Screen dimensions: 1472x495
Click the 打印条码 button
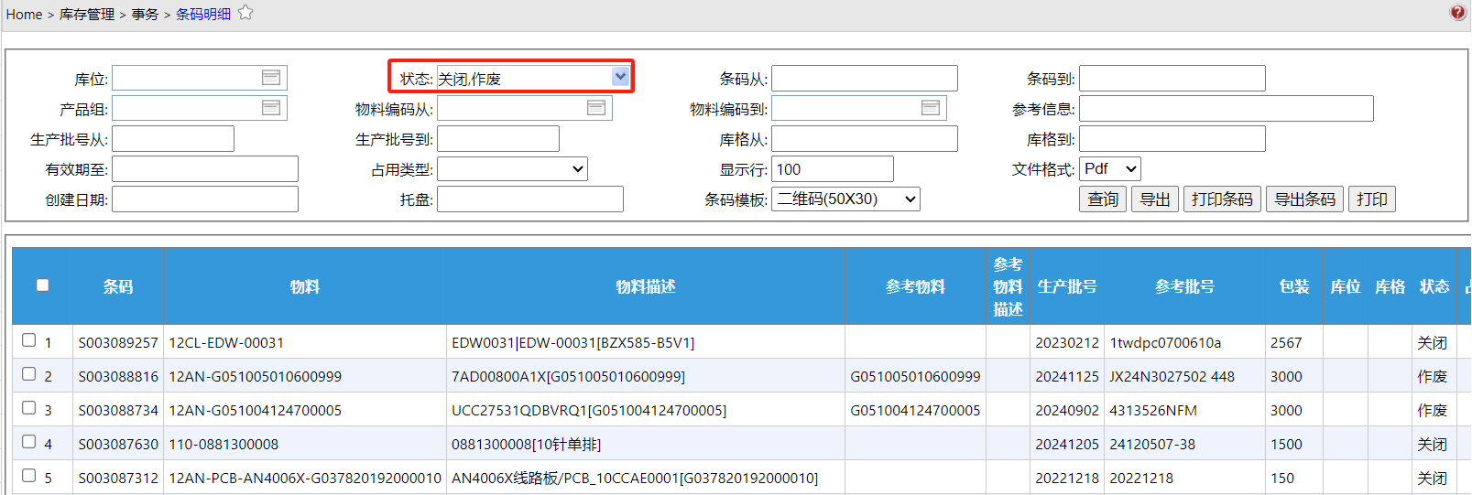point(1222,199)
